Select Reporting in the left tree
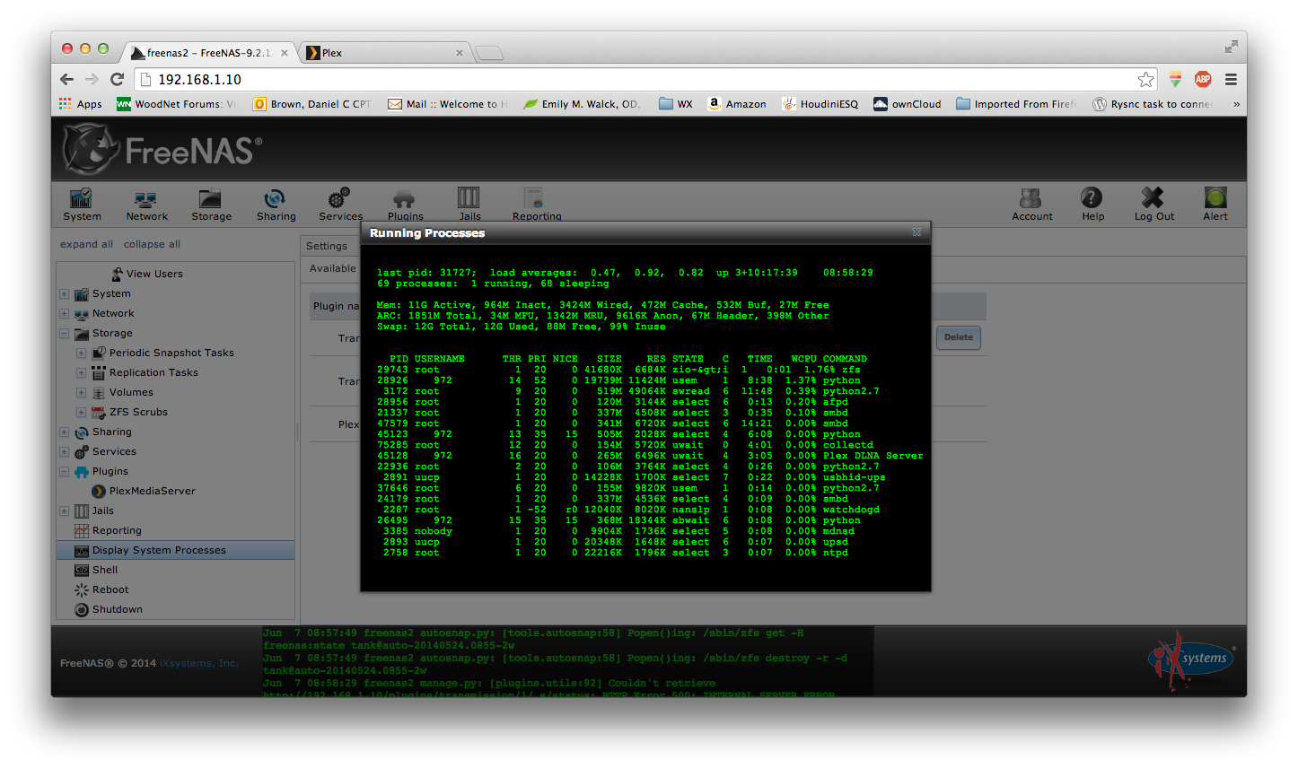The height and width of the screenshot is (768, 1298). pyautogui.click(x=108, y=531)
